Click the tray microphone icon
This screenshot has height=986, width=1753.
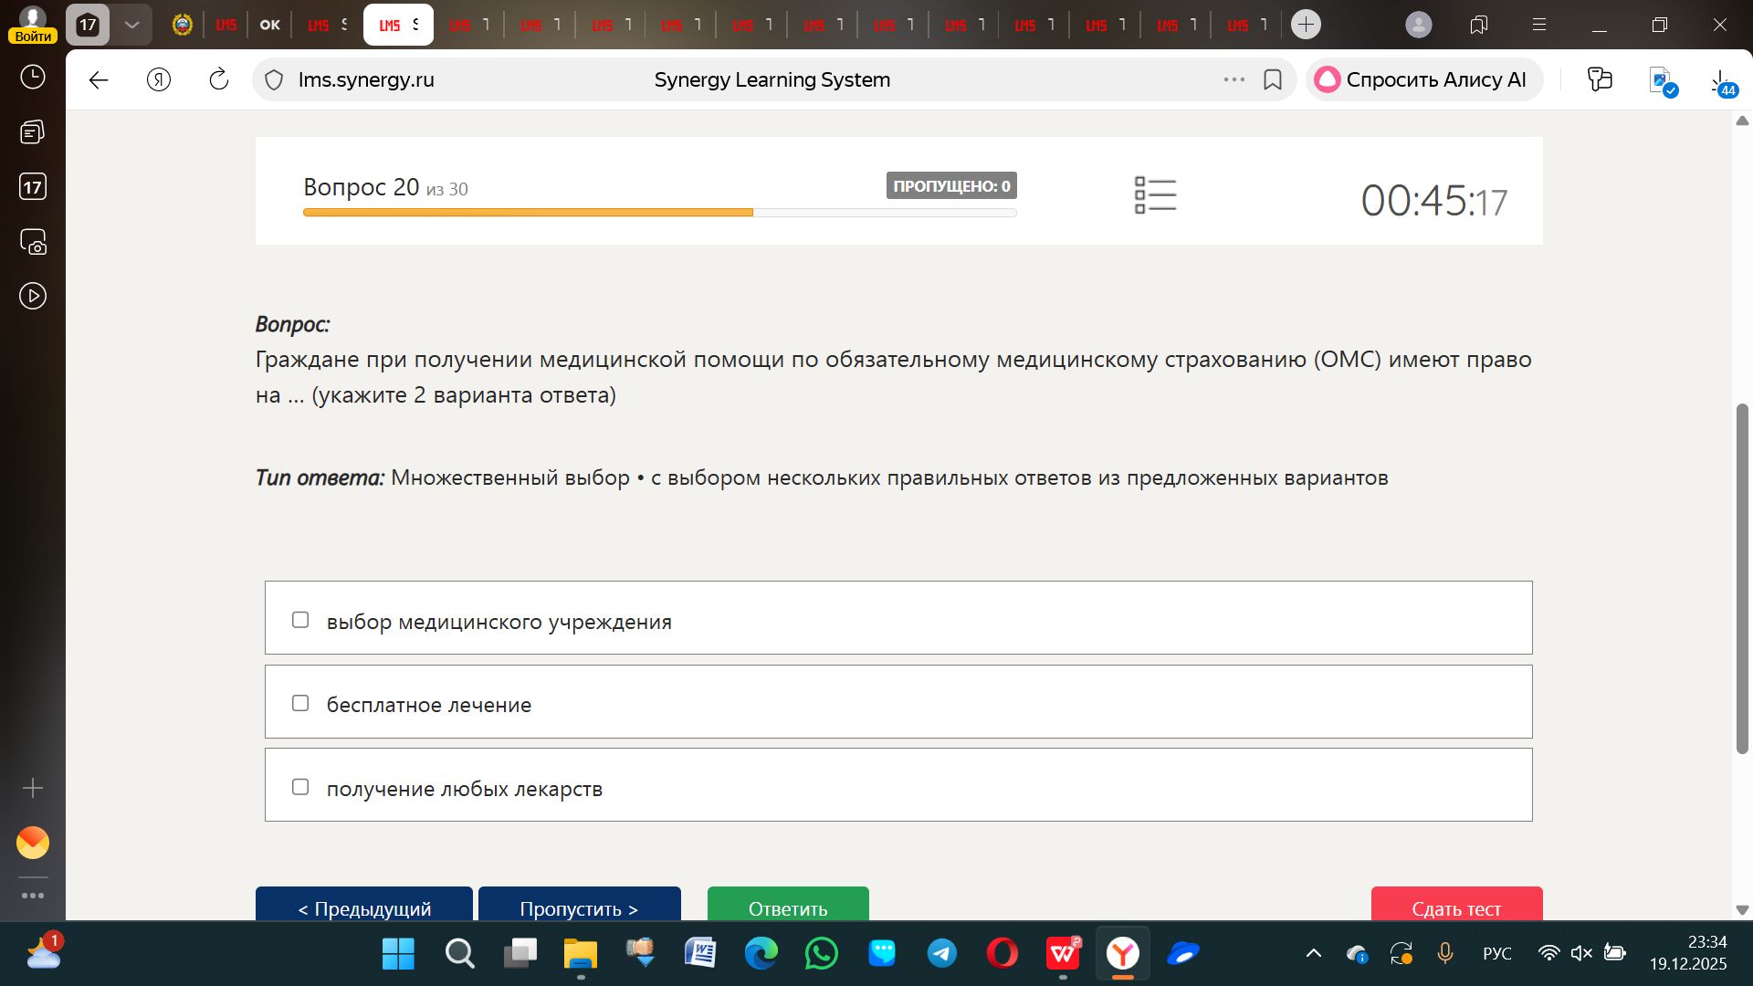tap(1445, 954)
